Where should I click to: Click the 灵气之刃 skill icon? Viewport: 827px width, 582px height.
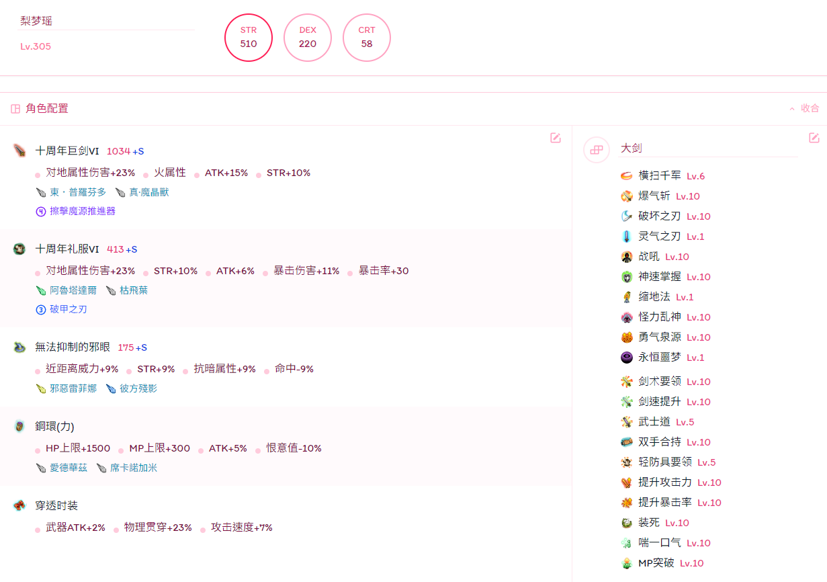tap(627, 237)
